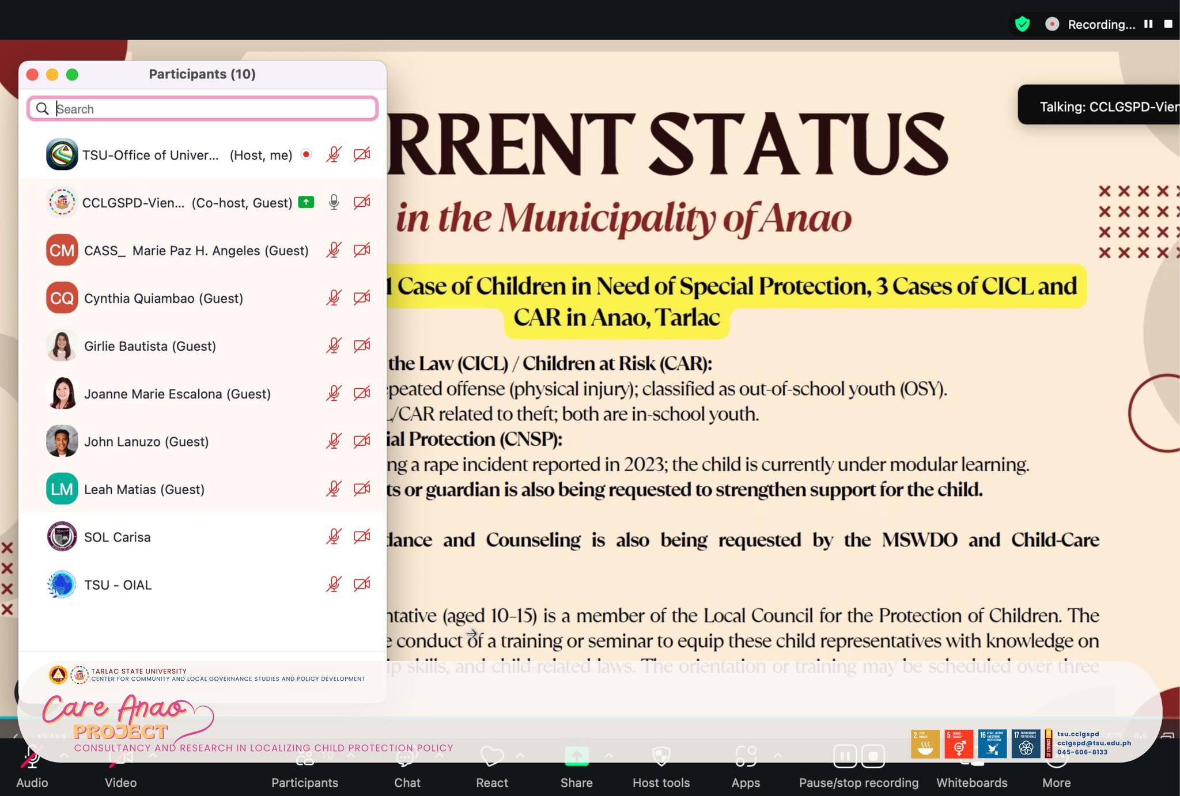
Task: Select participant Joanne Marie Escalona (Guest)
Action: click(x=202, y=393)
